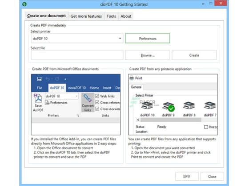Click the Preferences icon under Printers group

pos(47,103)
